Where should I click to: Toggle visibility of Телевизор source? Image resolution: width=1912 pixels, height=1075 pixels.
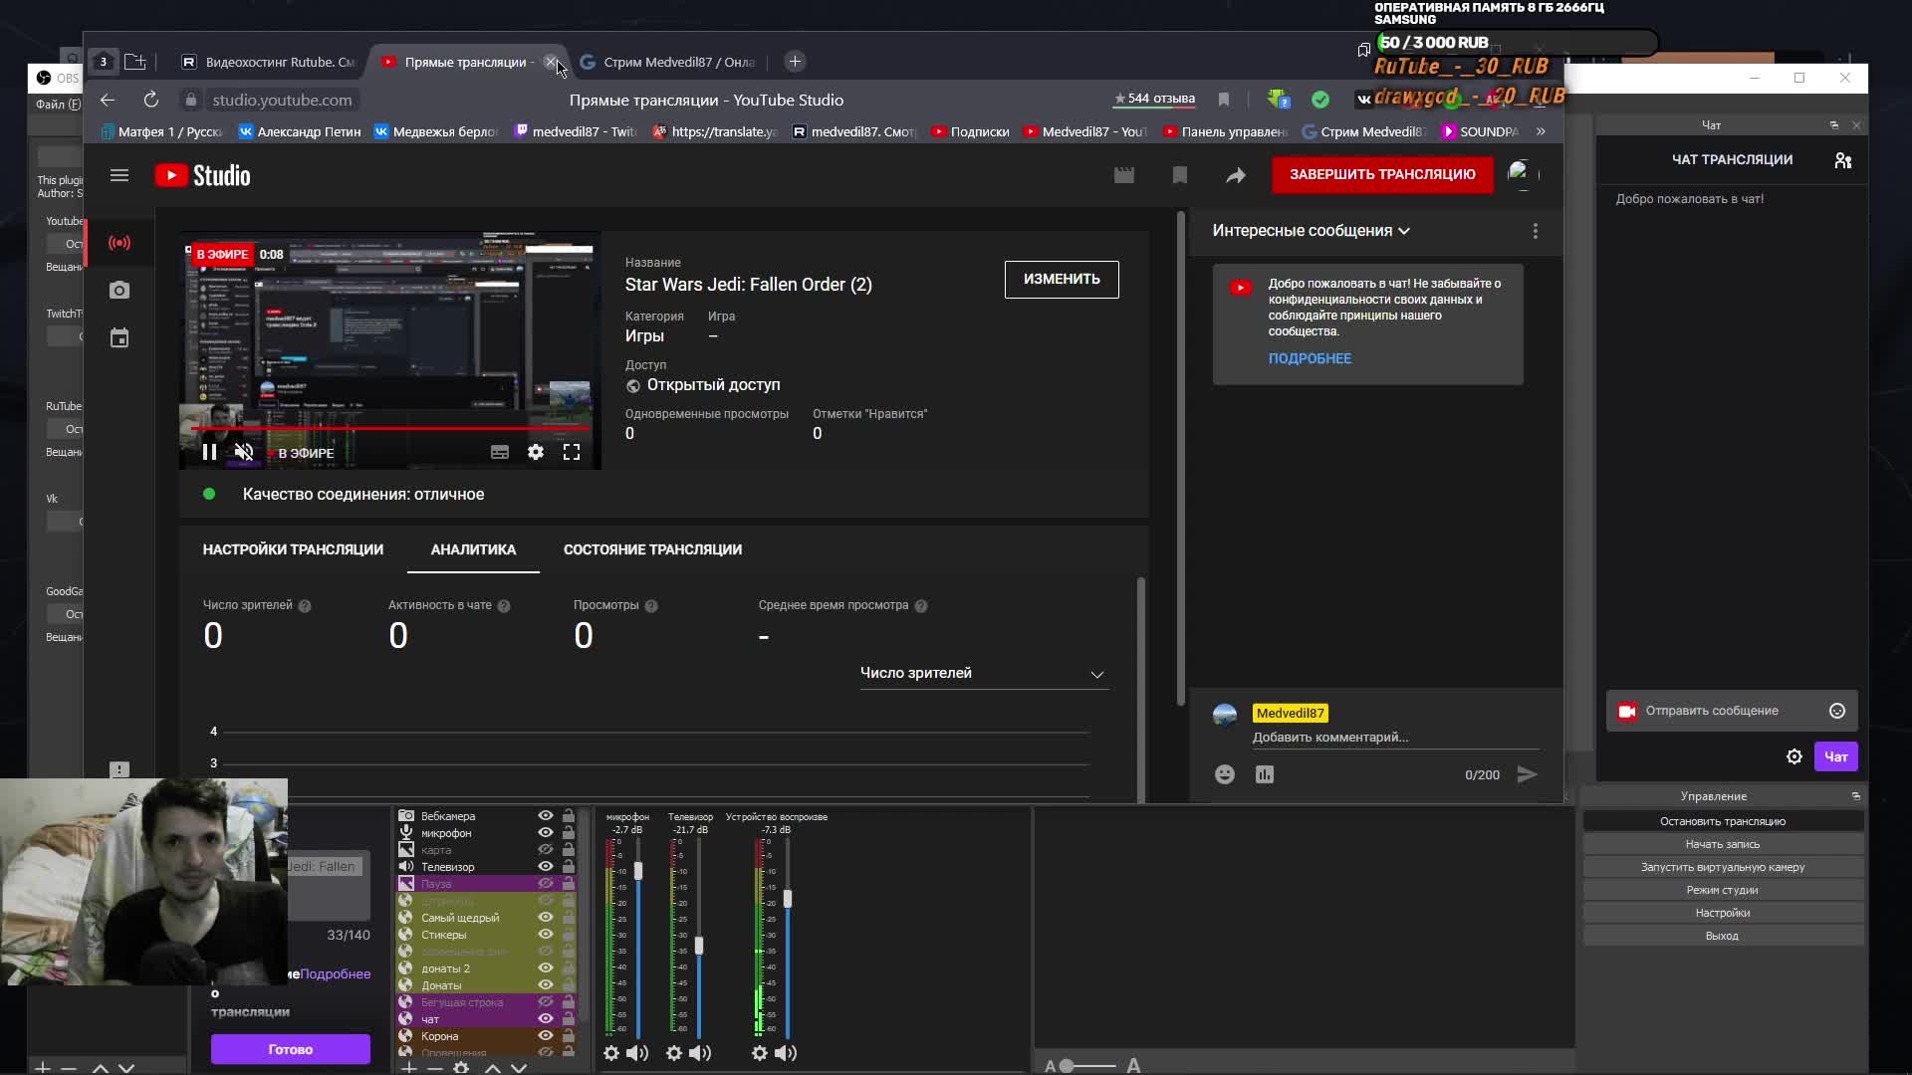[546, 866]
